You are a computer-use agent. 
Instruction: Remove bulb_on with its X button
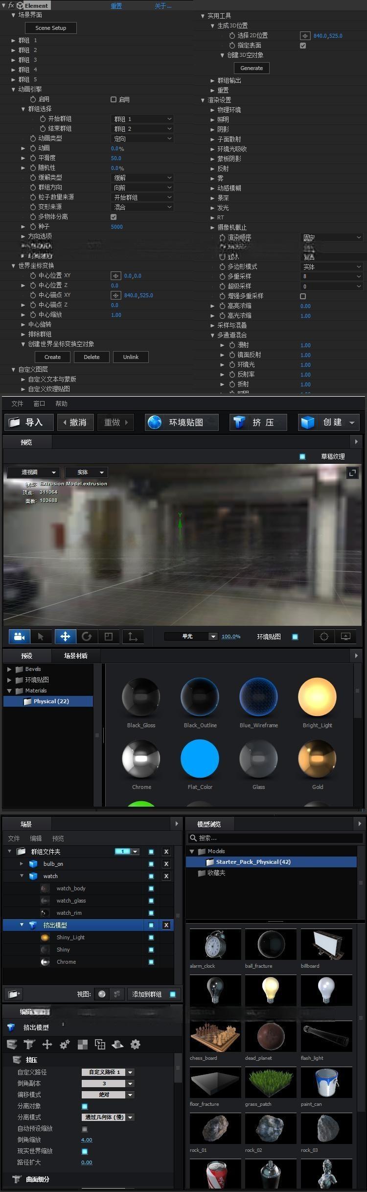166,864
